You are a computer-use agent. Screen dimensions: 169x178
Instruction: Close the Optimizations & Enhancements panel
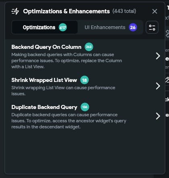[x=155, y=11]
